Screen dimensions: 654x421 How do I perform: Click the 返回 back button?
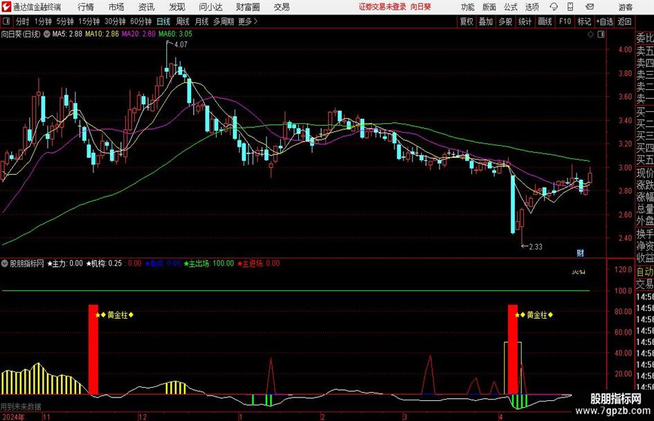(x=624, y=21)
